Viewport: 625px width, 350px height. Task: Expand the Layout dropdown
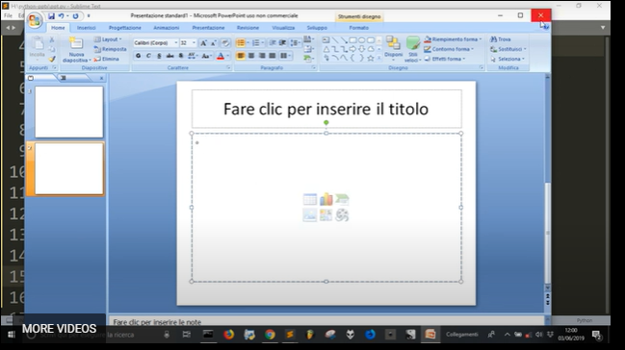coord(108,39)
